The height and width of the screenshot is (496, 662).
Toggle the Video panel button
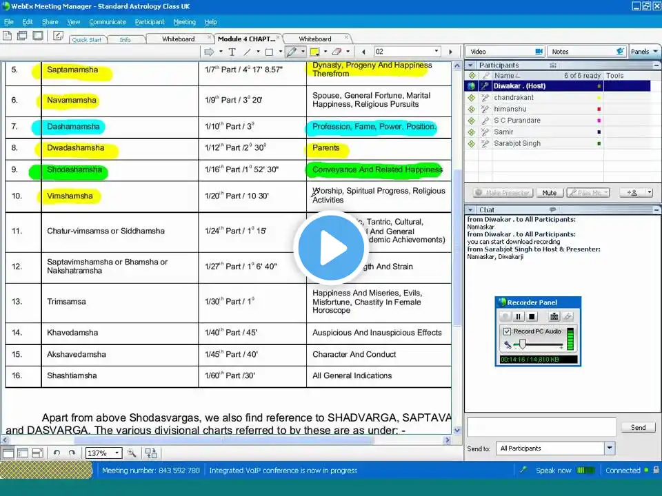(505, 52)
